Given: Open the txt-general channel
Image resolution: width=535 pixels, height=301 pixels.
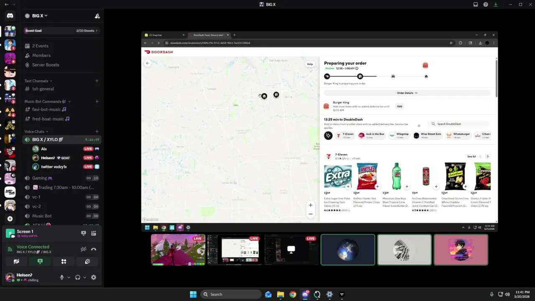Looking at the screenshot, I should point(61,89).
